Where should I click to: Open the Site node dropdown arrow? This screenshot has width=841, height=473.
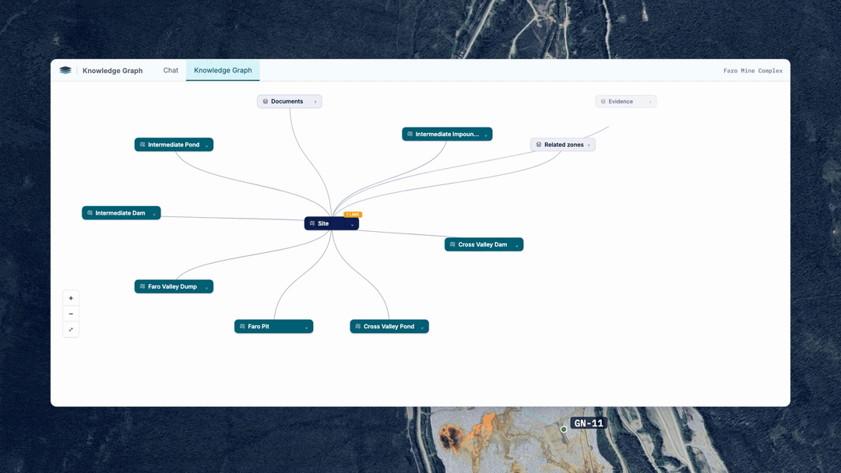pos(353,225)
